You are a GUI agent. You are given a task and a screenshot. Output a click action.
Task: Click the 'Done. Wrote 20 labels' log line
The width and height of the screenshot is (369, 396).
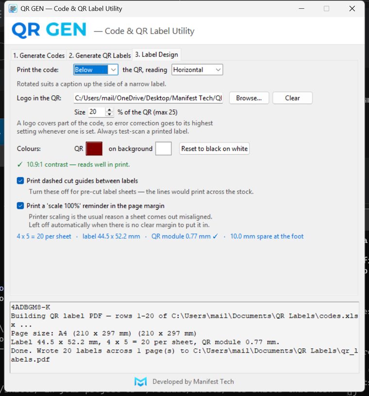(184, 355)
